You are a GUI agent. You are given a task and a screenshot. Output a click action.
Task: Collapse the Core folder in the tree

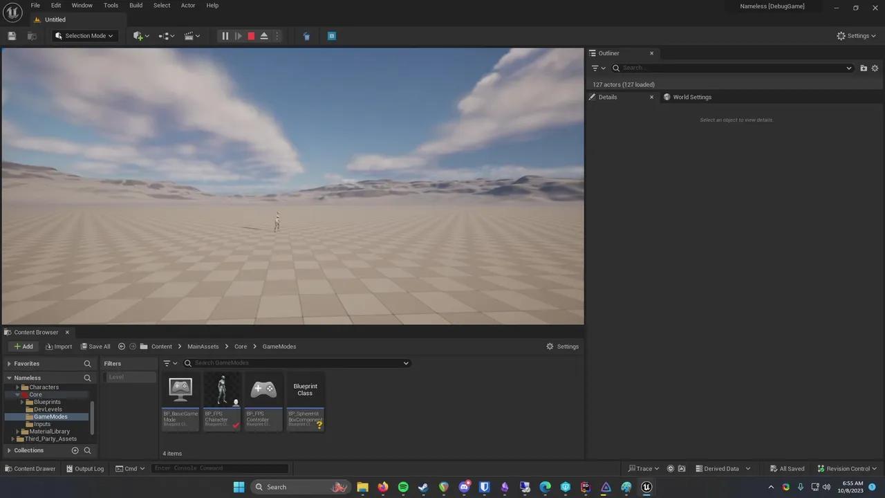coord(18,395)
